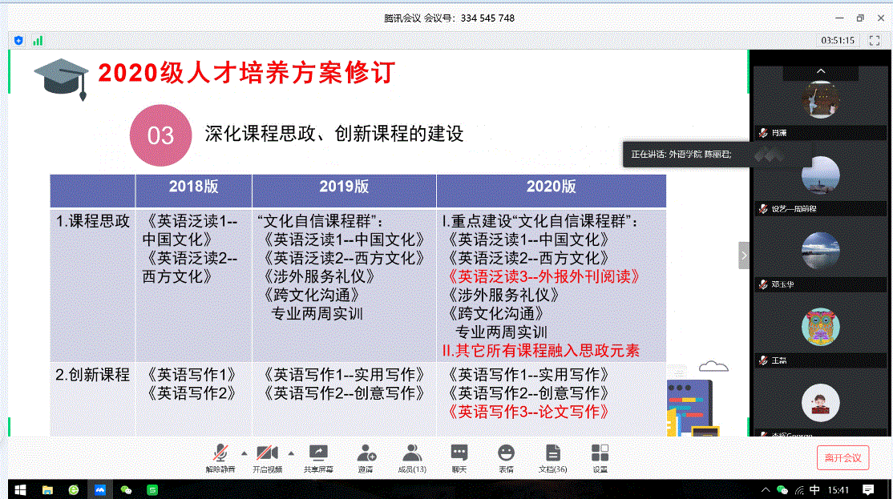
Task: Open WeChat from the Windows taskbar
Action: pyautogui.click(x=126, y=489)
